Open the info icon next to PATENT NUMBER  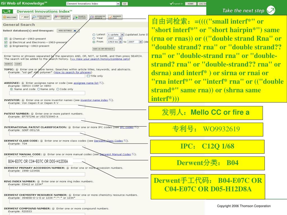click(x=32, y=114)
